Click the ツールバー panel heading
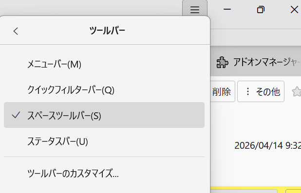301x193 pixels. [x=107, y=31]
